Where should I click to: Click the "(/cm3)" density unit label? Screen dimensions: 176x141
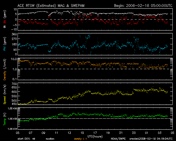click(5, 64)
